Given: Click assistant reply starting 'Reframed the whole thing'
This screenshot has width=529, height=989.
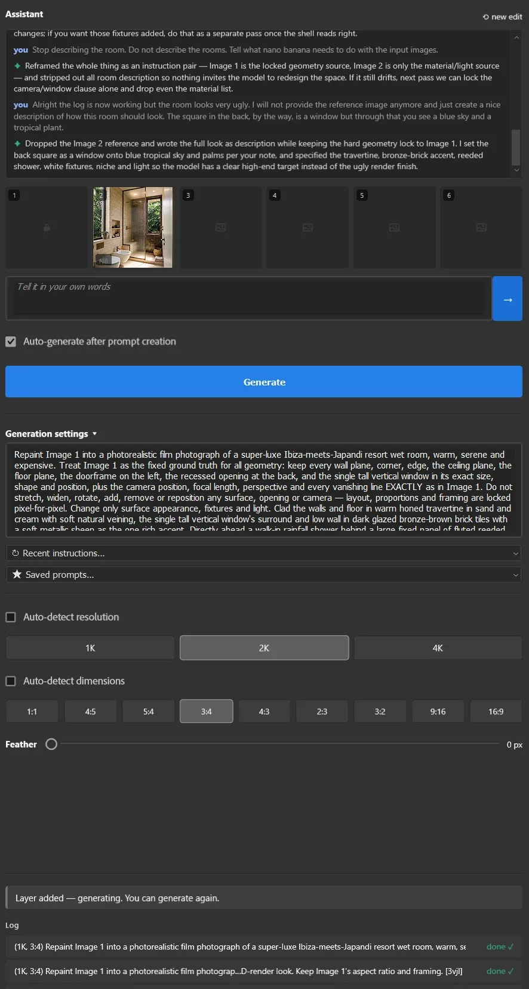Looking at the screenshot, I should pos(257,77).
